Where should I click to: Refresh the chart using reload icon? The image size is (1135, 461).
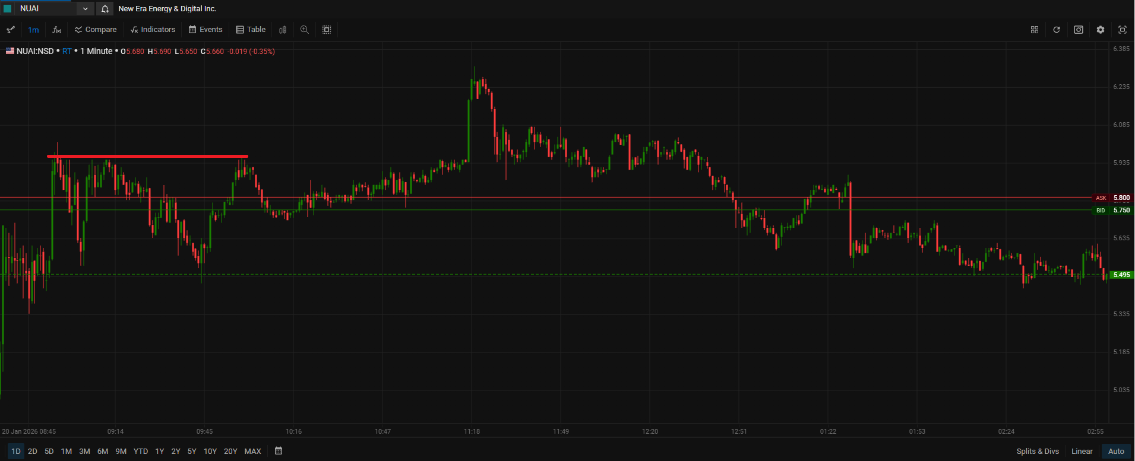(x=1057, y=30)
